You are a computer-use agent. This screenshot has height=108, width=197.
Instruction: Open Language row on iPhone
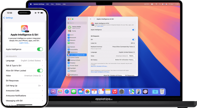click(x=24, y=60)
